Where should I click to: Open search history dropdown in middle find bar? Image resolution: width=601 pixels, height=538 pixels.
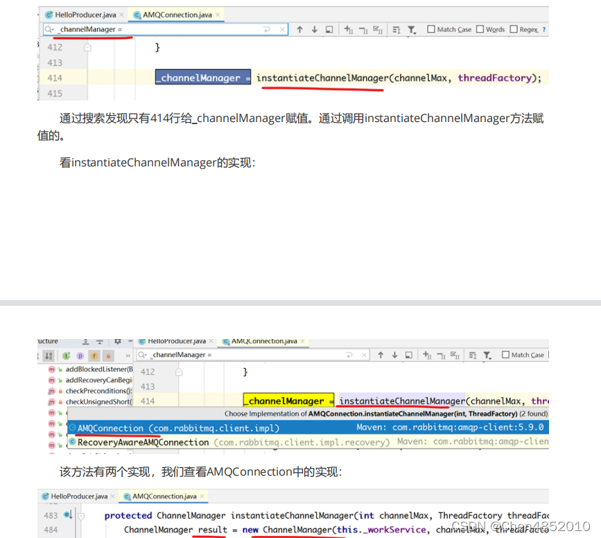pyautogui.click(x=143, y=355)
